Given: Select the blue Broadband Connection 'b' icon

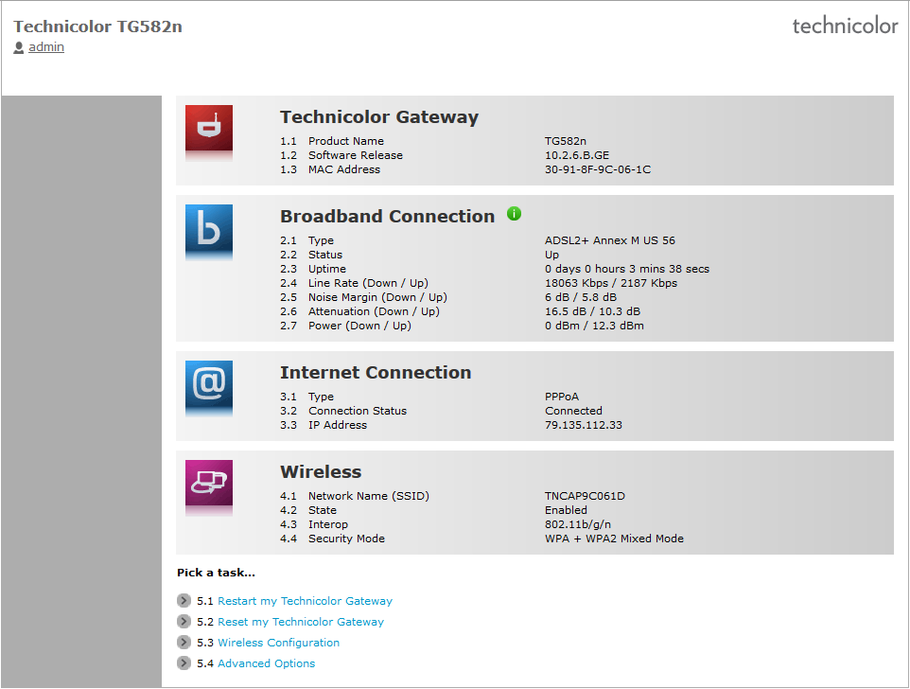Looking at the screenshot, I should [x=208, y=230].
